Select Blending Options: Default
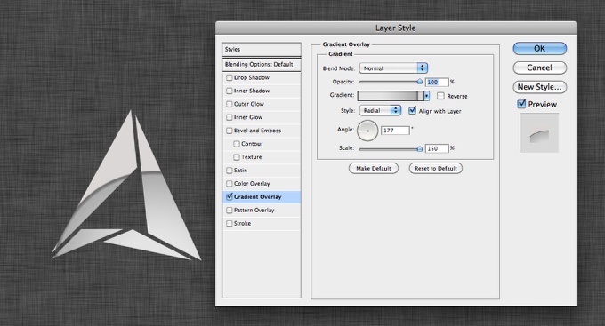The height and width of the screenshot is (326, 605). point(262,64)
